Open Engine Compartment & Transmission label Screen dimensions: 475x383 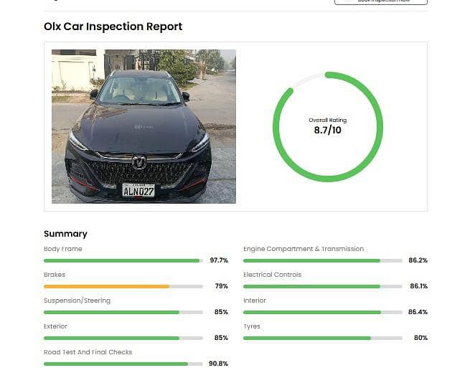(303, 249)
